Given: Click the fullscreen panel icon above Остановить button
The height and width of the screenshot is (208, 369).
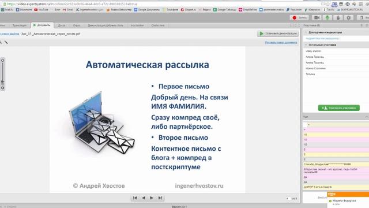Looking at the screenshot, I should click(x=298, y=25).
